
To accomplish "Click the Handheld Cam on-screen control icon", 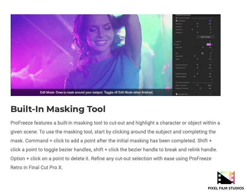I will [176, 94].
